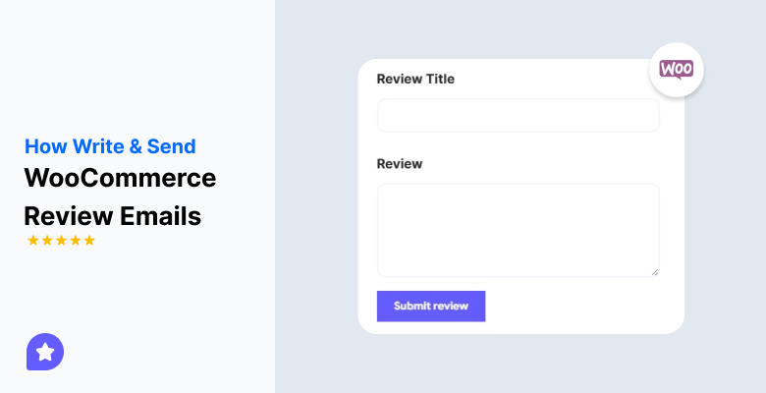Click the ampersand in the blue subtitle
Viewport: 766px width, 393px height.
tap(136, 146)
